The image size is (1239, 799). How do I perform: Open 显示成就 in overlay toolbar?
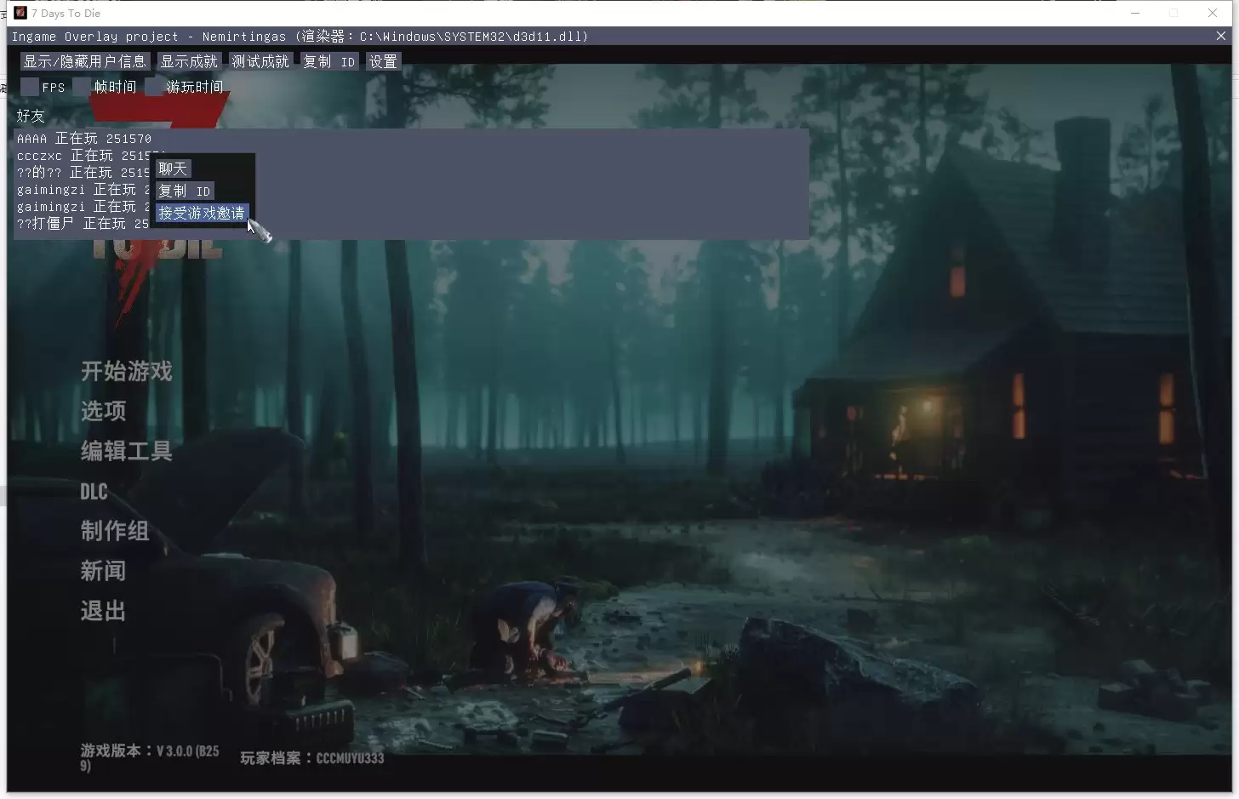coord(189,61)
